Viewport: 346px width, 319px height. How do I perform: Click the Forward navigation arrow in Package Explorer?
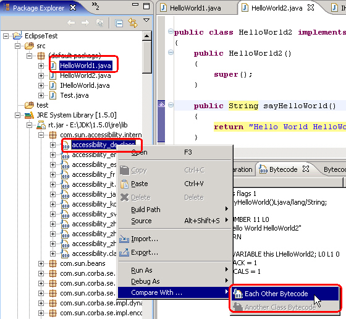point(85,23)
